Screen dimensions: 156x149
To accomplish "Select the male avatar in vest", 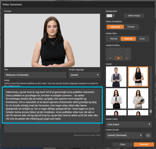I will click(x=116, y=77).
